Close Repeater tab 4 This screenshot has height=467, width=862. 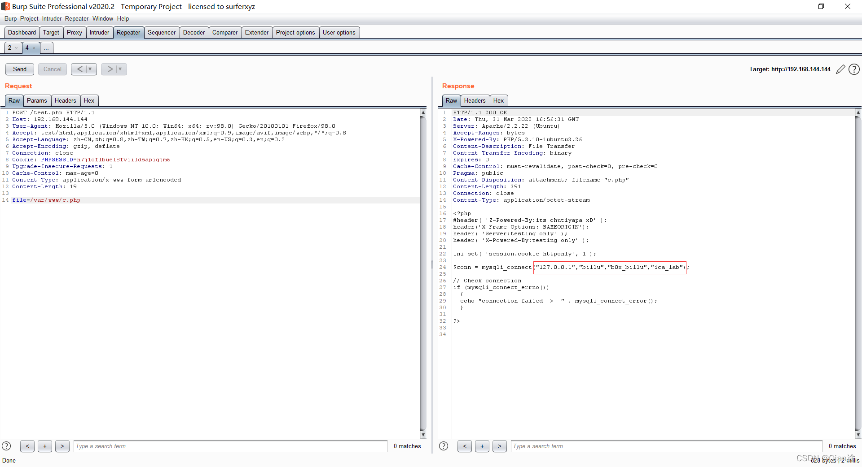34,48
